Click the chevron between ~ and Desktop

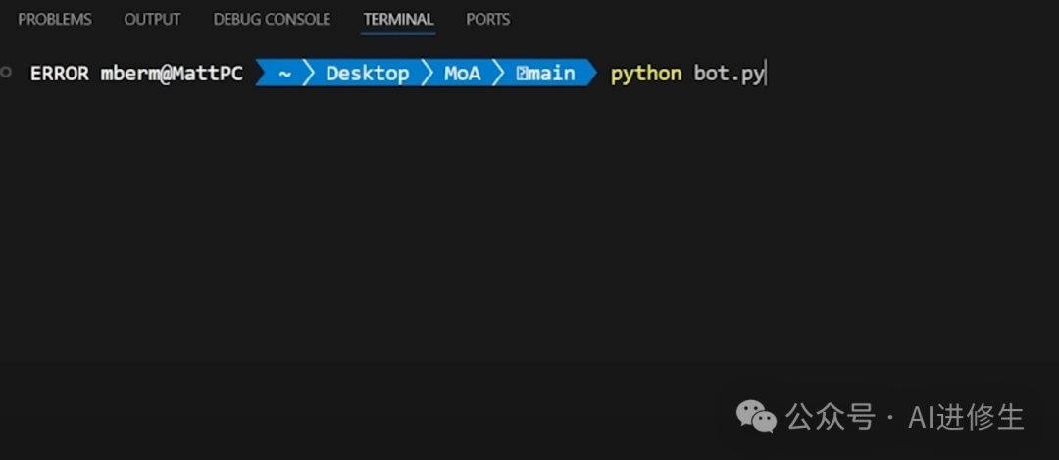[x=309, y=74]
